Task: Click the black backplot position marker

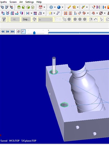Action: (48, 30)
